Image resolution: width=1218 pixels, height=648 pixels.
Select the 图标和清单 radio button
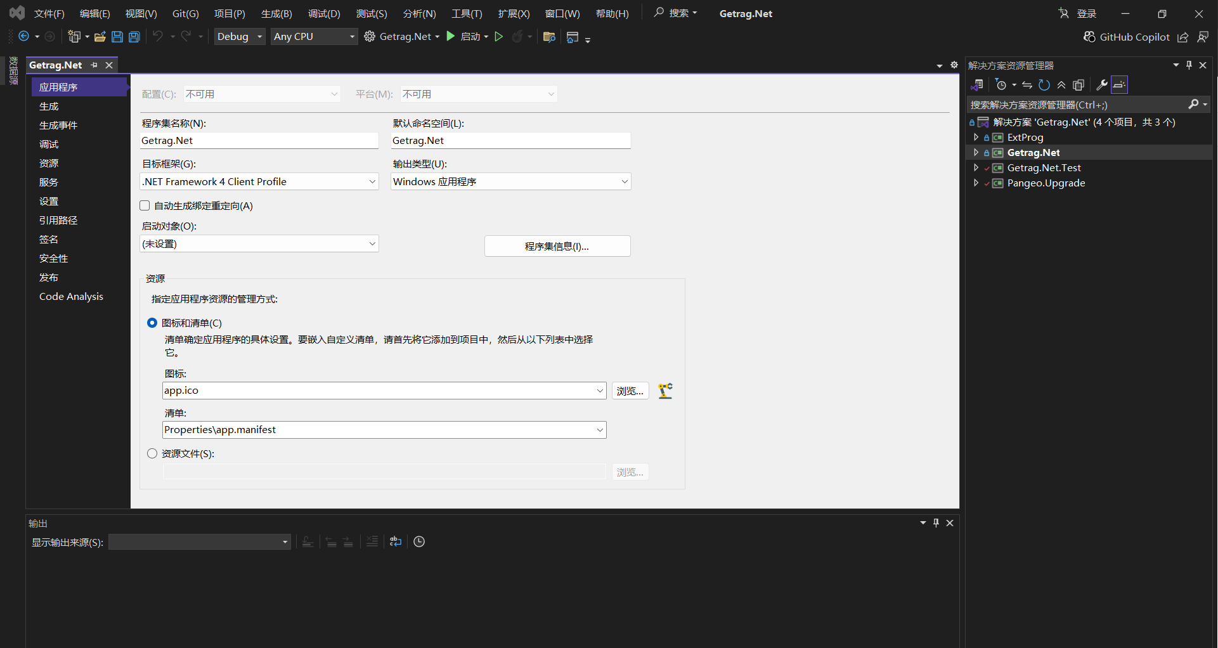152,323
